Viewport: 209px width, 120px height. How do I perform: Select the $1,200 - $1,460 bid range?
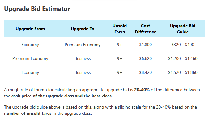coord(183,58)
